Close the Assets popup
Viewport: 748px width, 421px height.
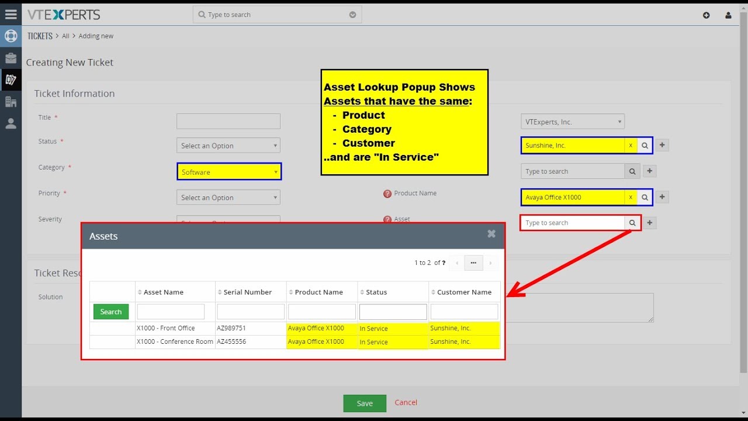click(491, 234)
